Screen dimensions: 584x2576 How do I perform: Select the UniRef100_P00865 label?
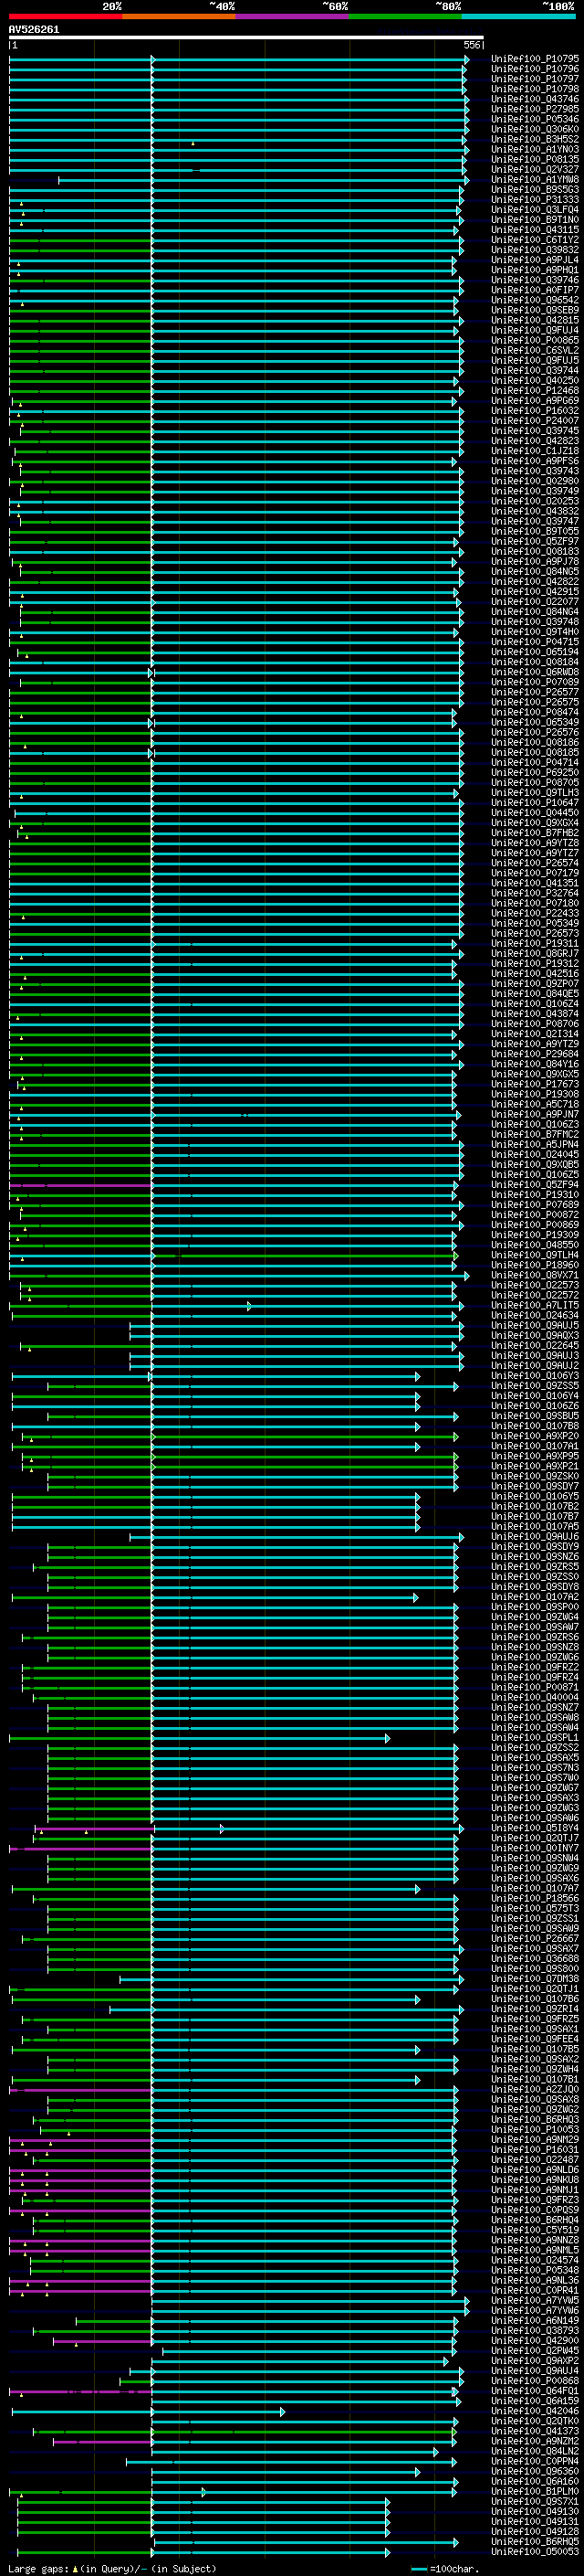point(535,340)
